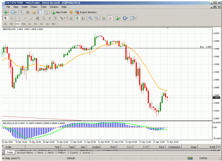Viewport: 222px width, 161px height.
Task: Sort by the Profit column header
Action: 207,147
